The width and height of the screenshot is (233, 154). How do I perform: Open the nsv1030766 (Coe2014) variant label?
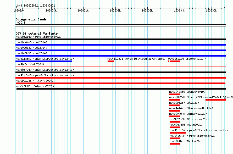point(31,42)
